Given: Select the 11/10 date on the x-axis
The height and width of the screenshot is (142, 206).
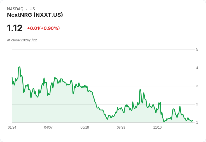Looking at the screenshot, I should tap(158, 127).
